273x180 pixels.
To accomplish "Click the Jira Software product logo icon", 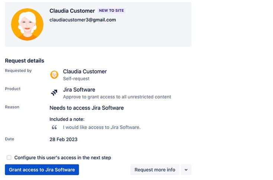I will tap(54, 93).
